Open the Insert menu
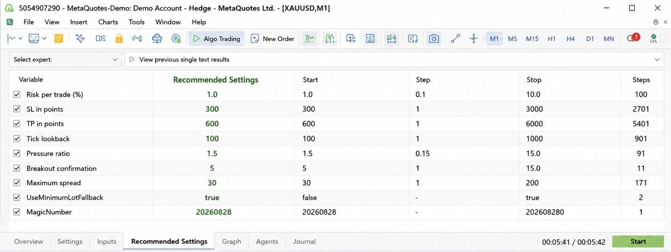The height and width of the screenshot is (252, 671). (79, 22)
